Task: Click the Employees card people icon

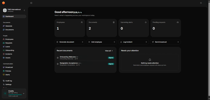Action: click(x=82, y=22)
